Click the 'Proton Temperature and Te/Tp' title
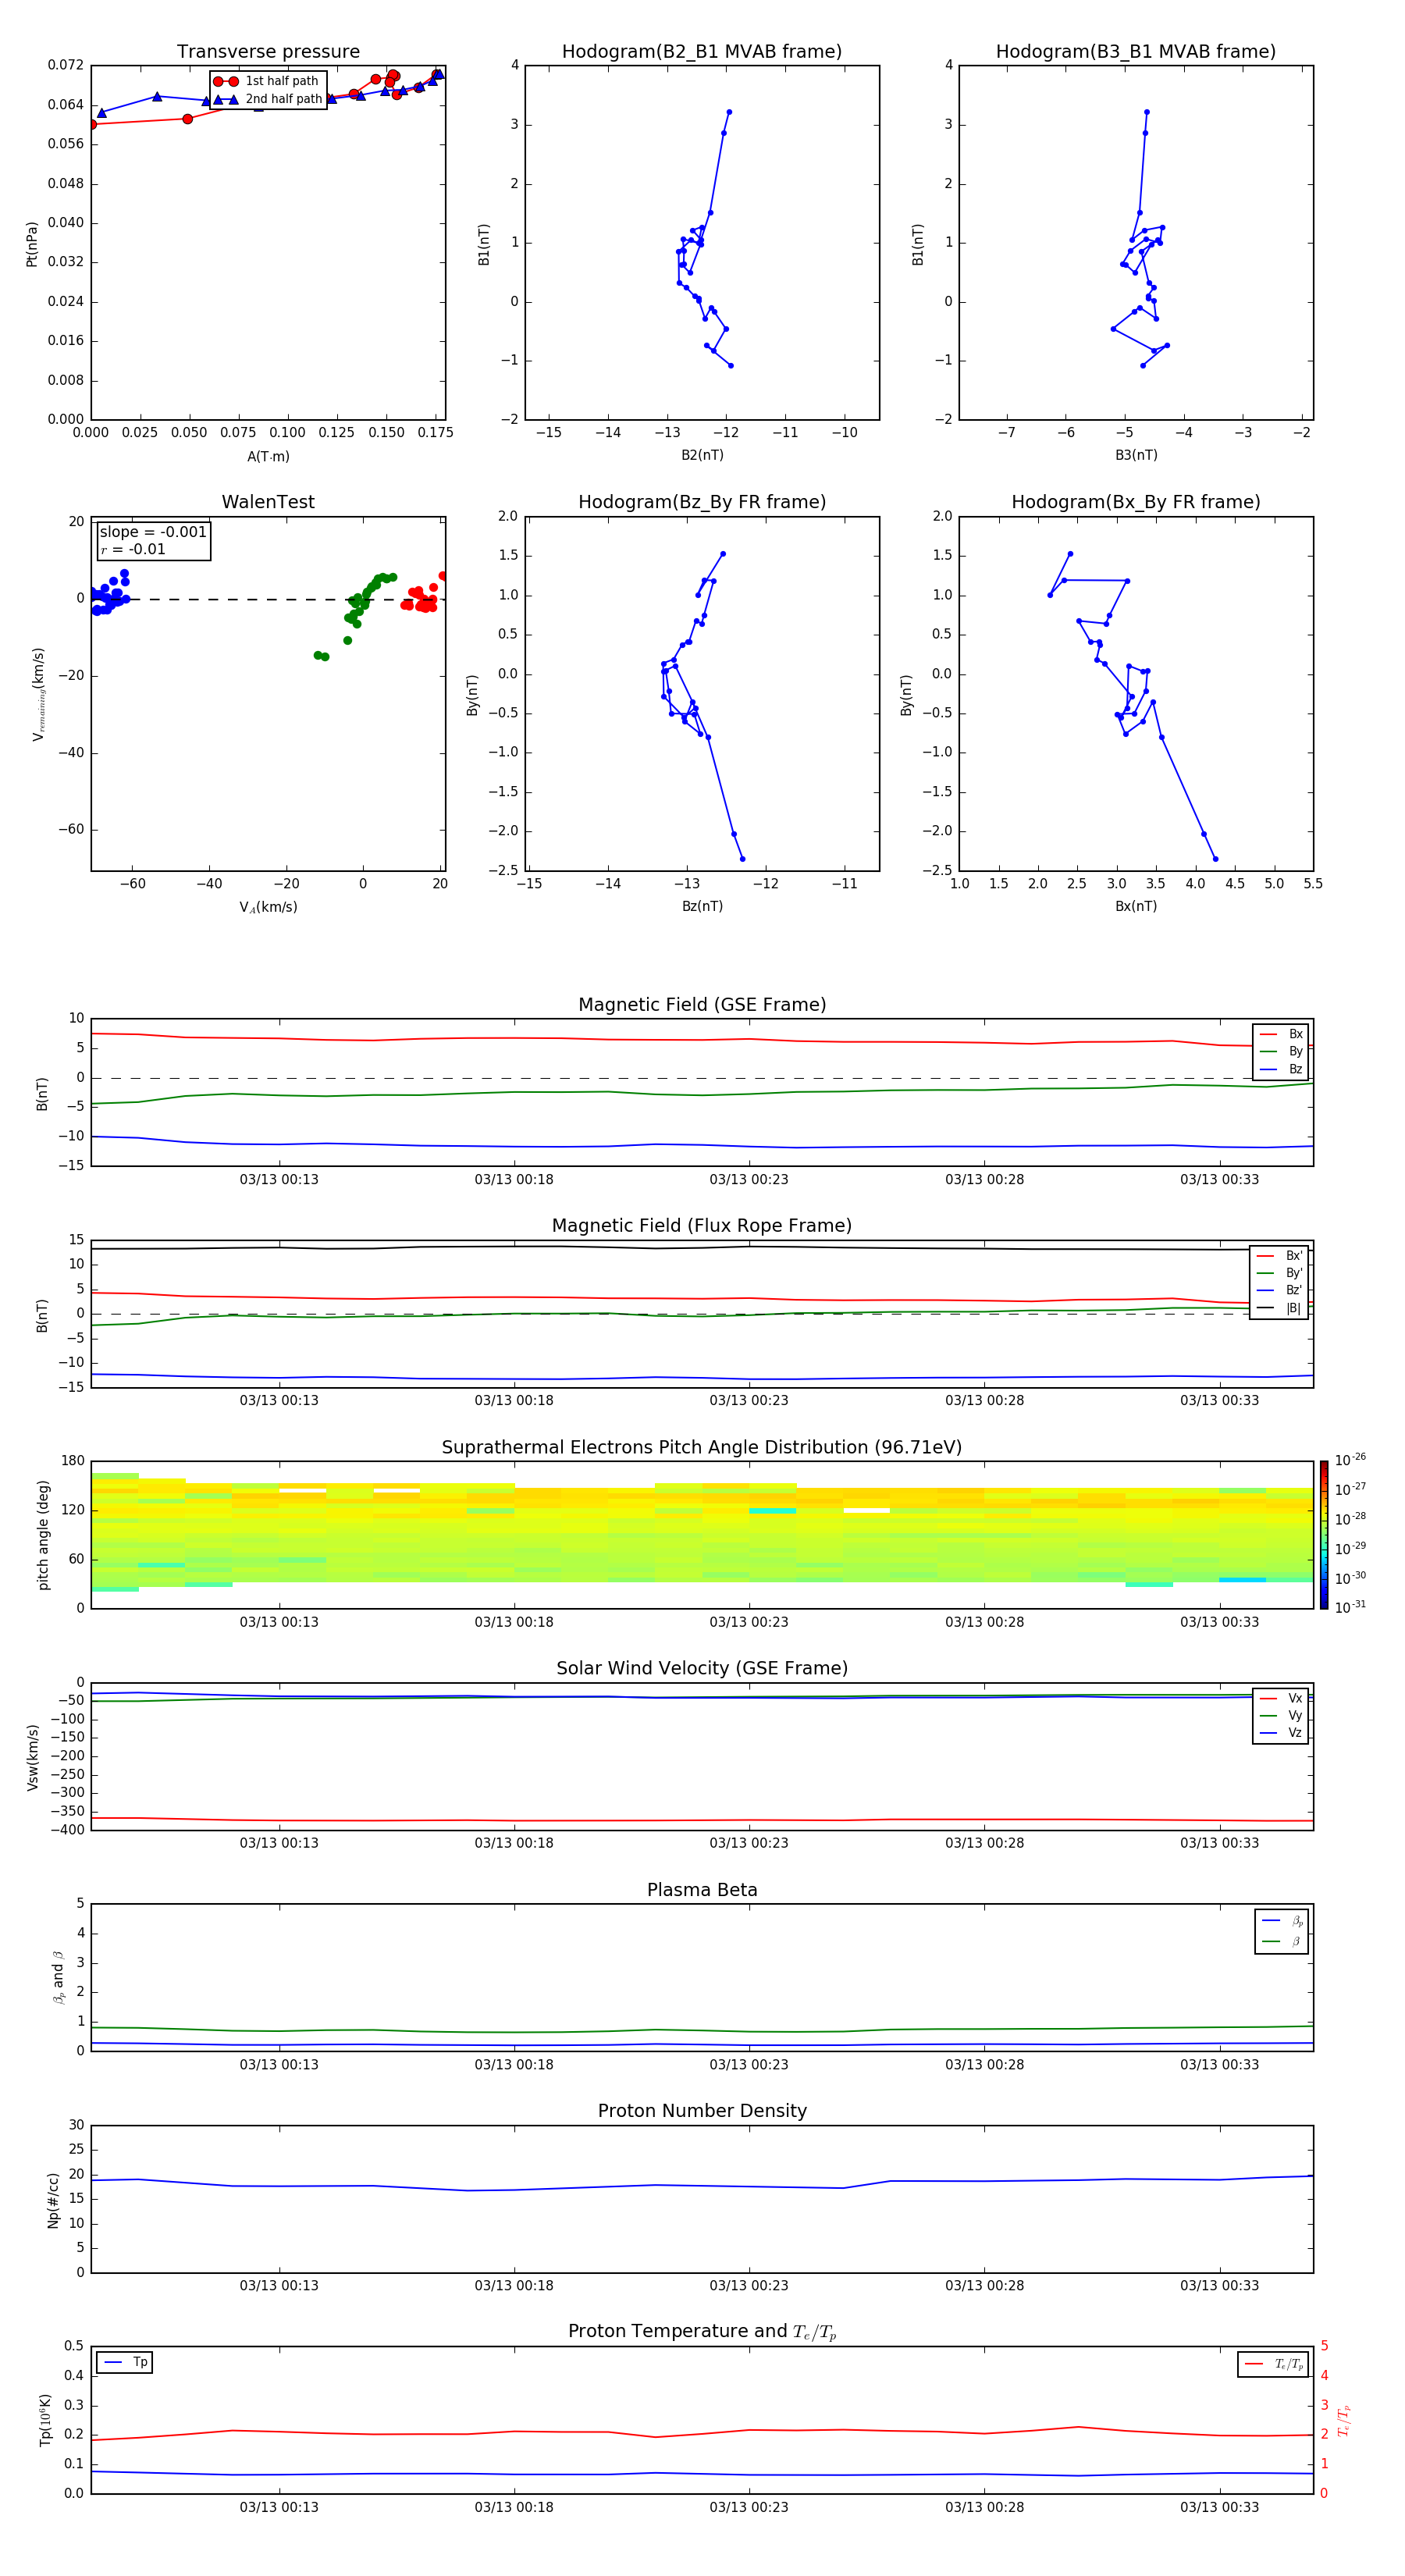 click(702, 2332)
